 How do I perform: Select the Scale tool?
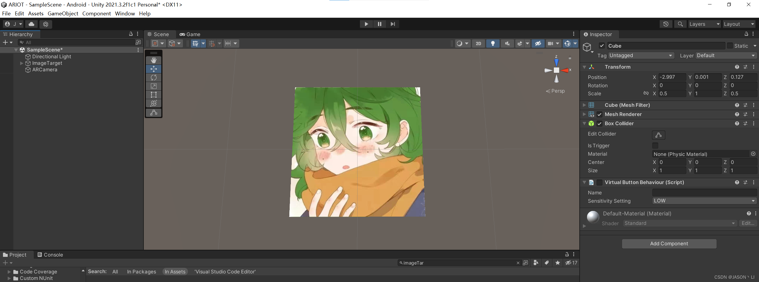[x=154, y=86]
